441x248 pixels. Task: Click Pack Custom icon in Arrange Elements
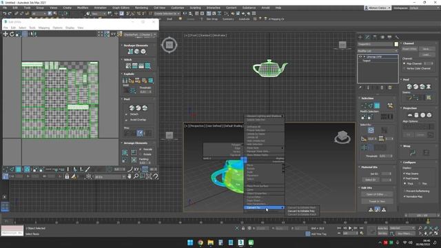click(x=125, y=152)
